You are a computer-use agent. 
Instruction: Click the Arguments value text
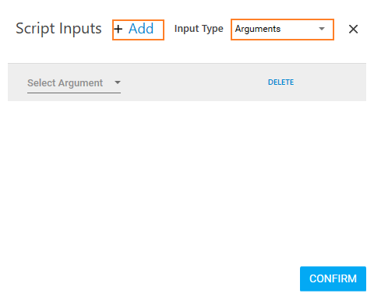(258, 29)
